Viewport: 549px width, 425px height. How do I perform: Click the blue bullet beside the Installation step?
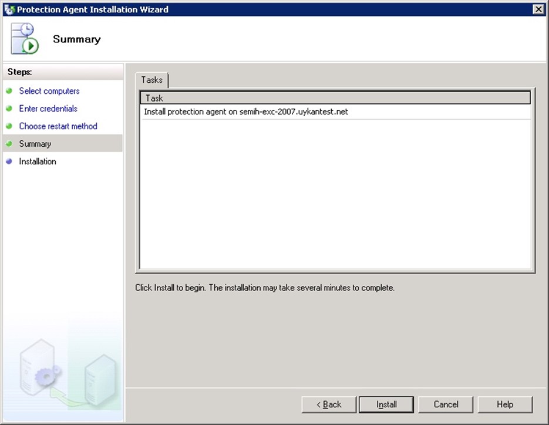[9, 161]
